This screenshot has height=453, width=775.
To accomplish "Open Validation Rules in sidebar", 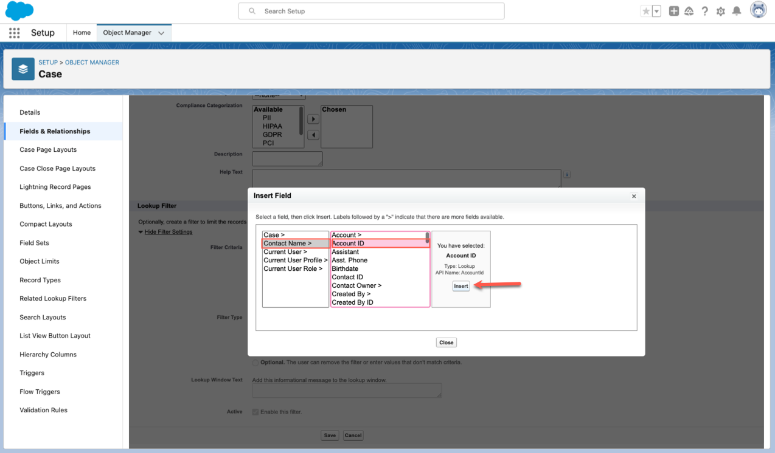I will tap(43, 410).
